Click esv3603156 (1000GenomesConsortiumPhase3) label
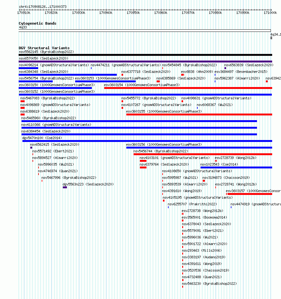281x299 pixels. tap(164, 144)
